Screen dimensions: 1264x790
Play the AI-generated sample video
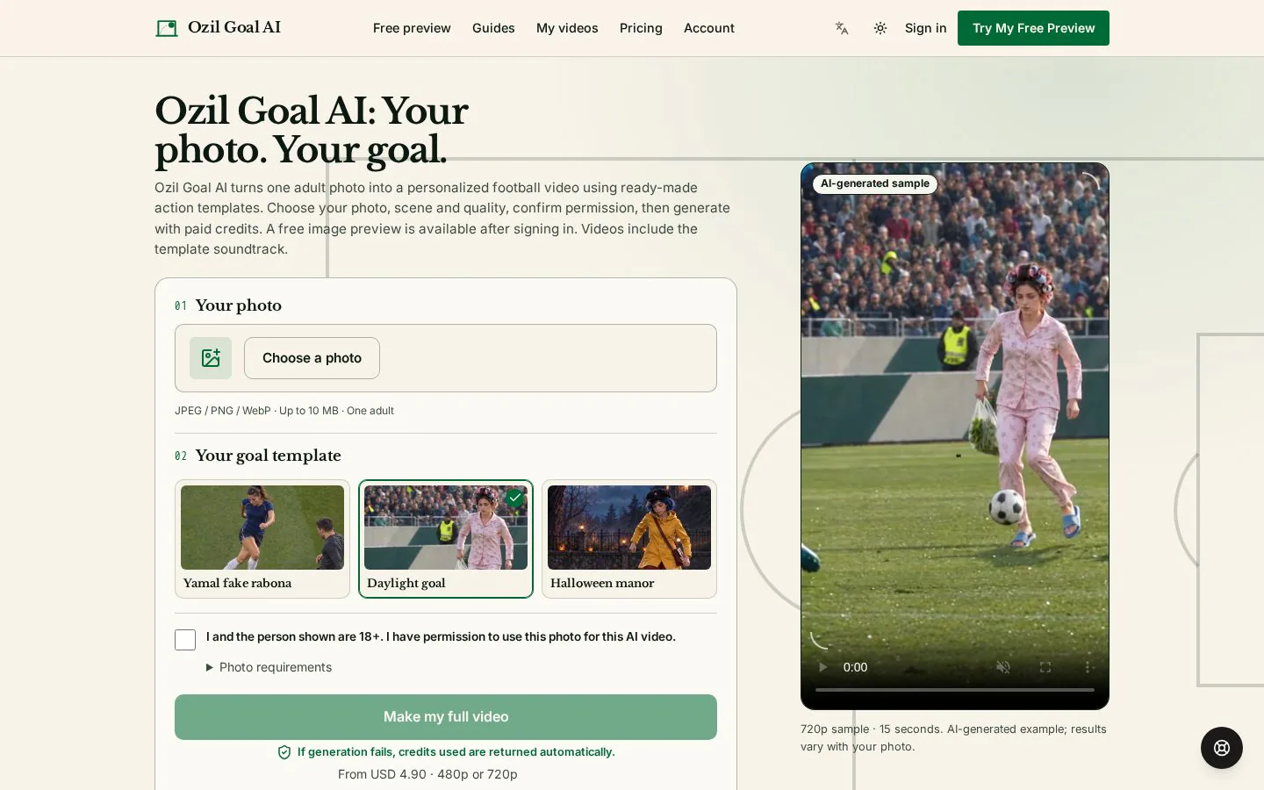tap(822, 667)
